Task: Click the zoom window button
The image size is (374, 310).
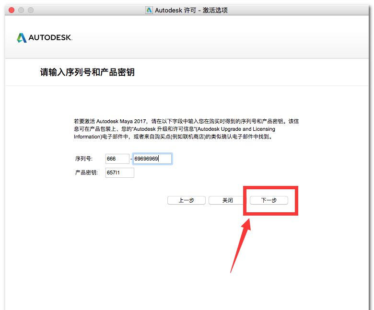Action: 31,10
